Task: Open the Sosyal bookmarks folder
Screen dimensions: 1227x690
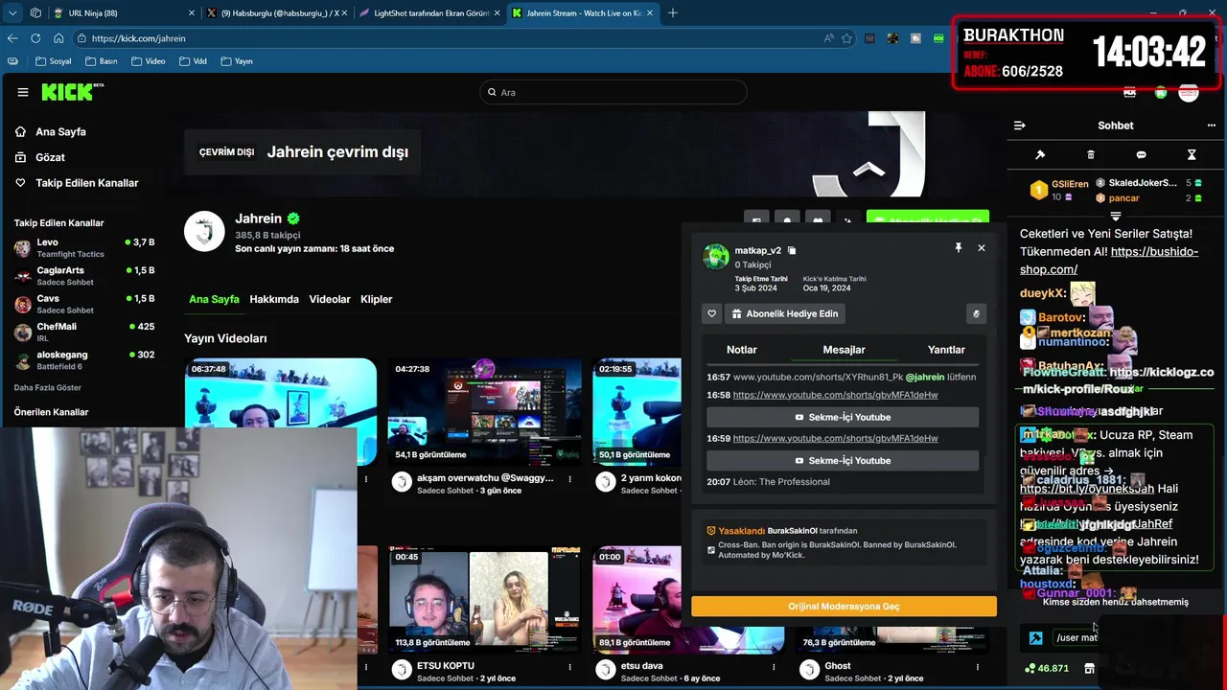Action: pos(53,61)
